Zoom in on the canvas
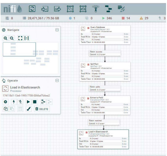This screenshot has height=156, width=167. 5,38
